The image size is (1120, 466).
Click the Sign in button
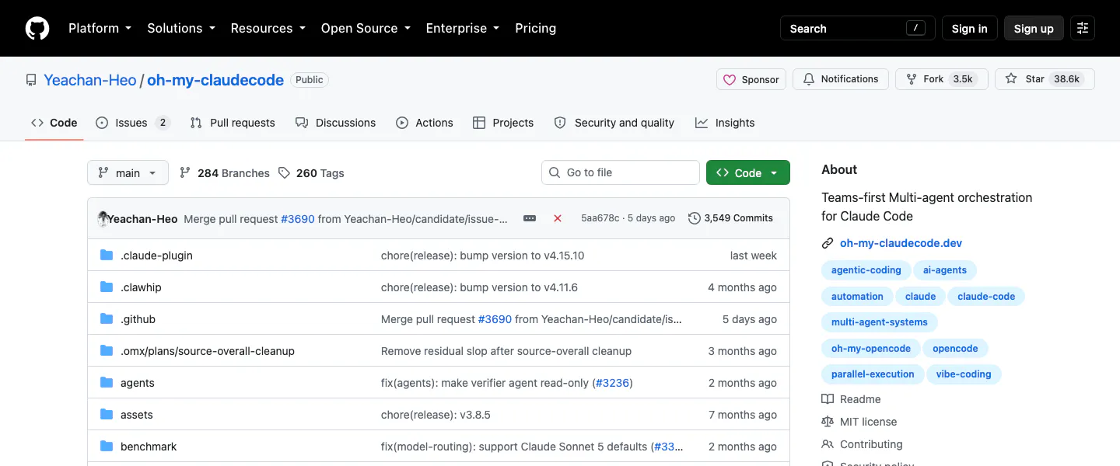pyautogui.click(x=969, y=28)
